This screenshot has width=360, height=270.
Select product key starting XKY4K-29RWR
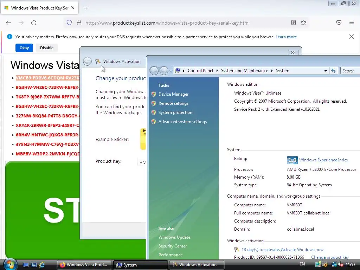pyautogui.click(x=47, y=126)
